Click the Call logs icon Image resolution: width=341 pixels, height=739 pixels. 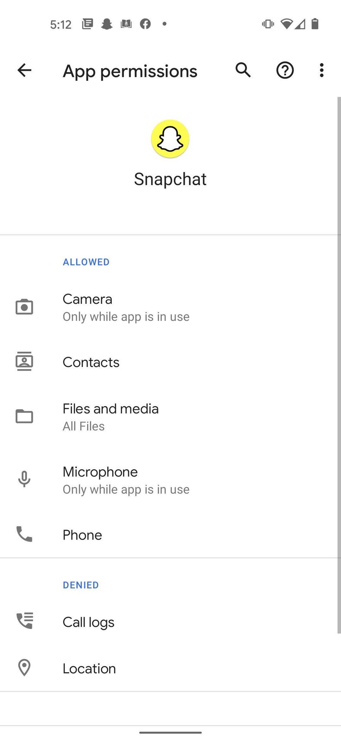pos(25,621)
